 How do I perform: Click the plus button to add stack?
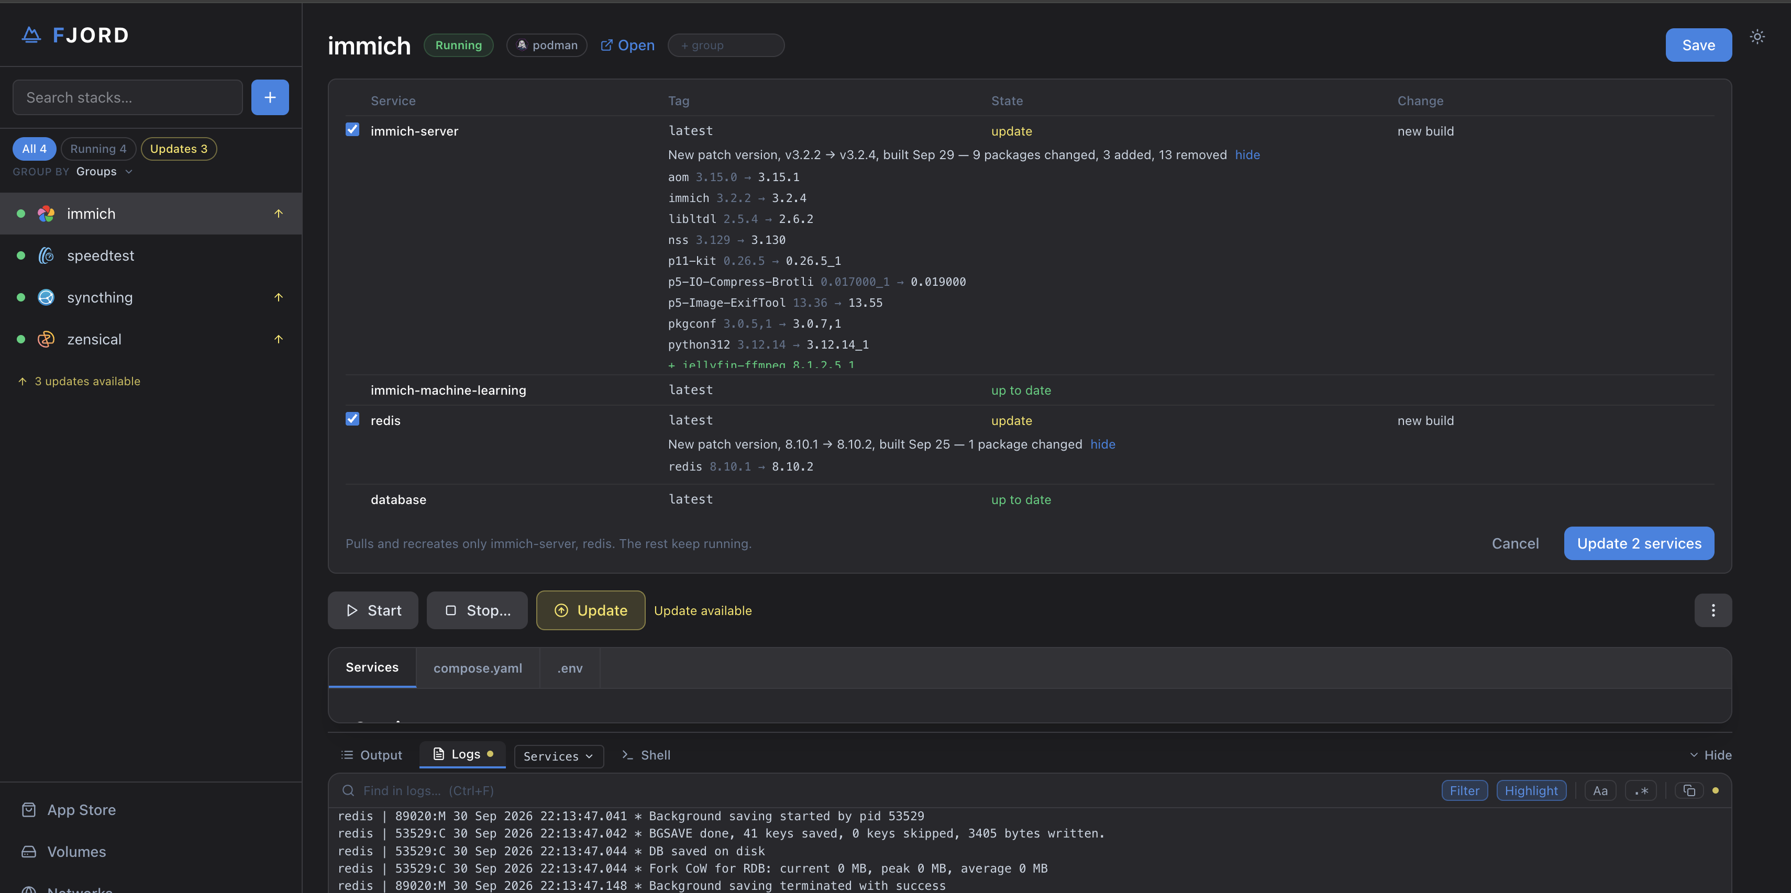point(270,97)
